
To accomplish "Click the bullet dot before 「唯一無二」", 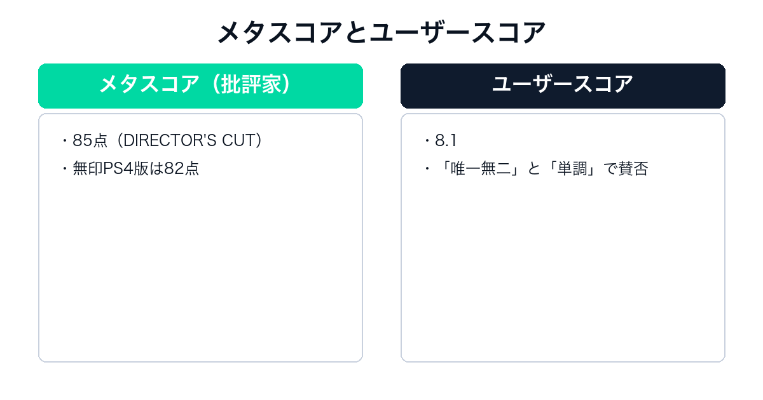I will [427, 169].
